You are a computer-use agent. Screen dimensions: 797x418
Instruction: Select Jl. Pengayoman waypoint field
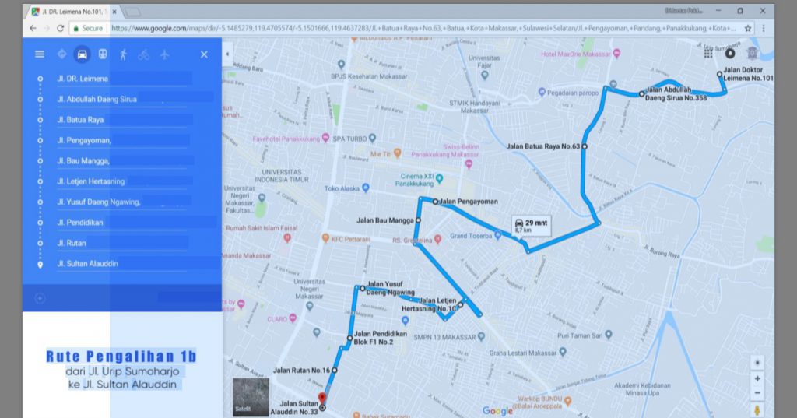[123, 140]
